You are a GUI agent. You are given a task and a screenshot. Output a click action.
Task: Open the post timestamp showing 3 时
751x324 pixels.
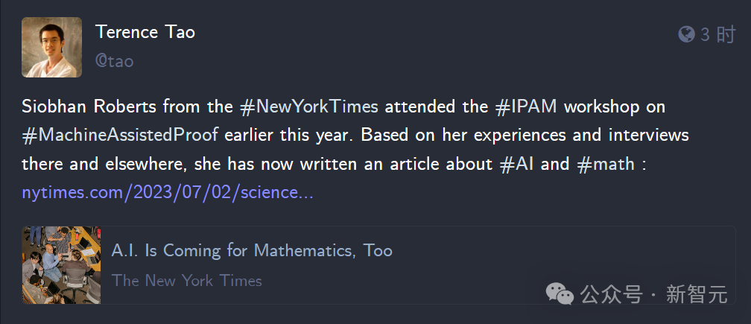tap(718, 34)
